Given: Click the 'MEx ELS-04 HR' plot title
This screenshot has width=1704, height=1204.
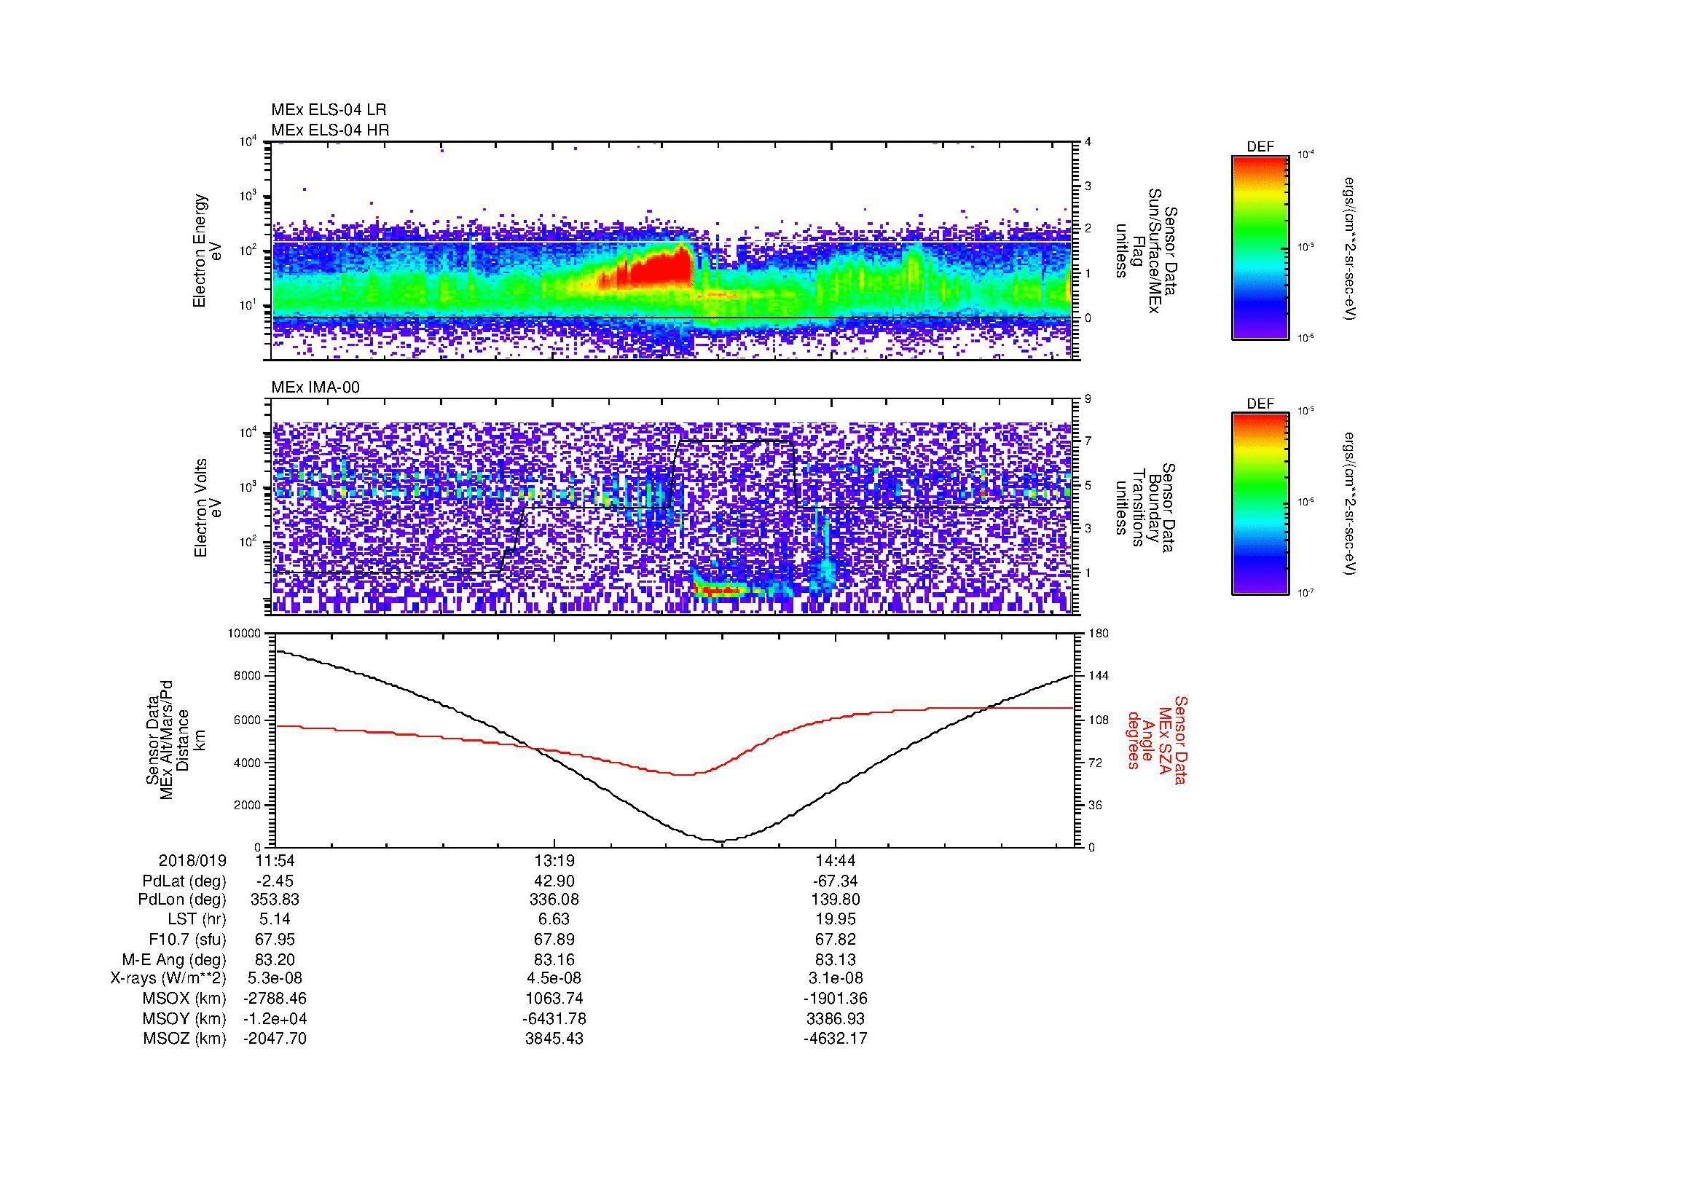Looking at the screenshot, I should (x=330, y=130).
